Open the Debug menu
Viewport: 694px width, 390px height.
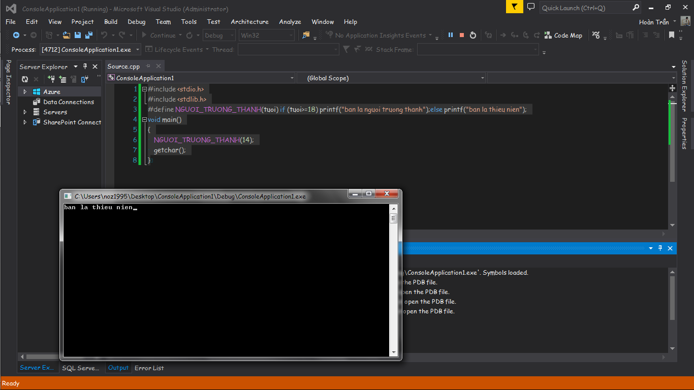pyautogui.click(x=136, y=22)
